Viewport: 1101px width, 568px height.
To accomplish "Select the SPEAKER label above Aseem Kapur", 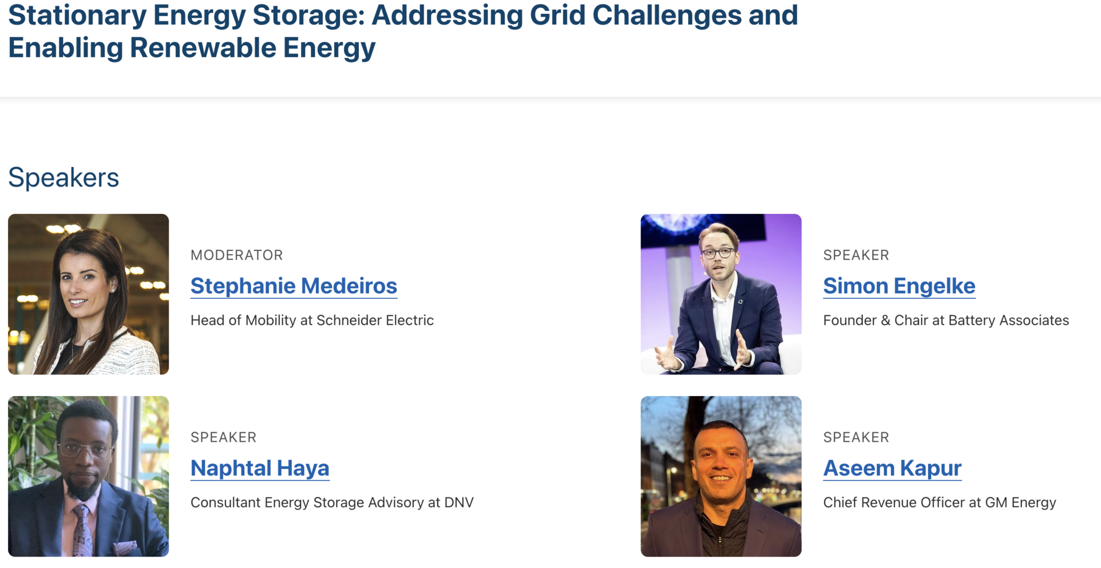I will [x=856, y=437].
